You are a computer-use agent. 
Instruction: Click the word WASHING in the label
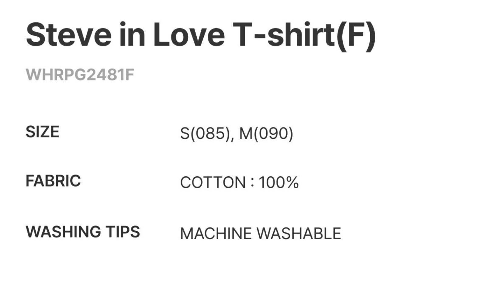point(63,232)
